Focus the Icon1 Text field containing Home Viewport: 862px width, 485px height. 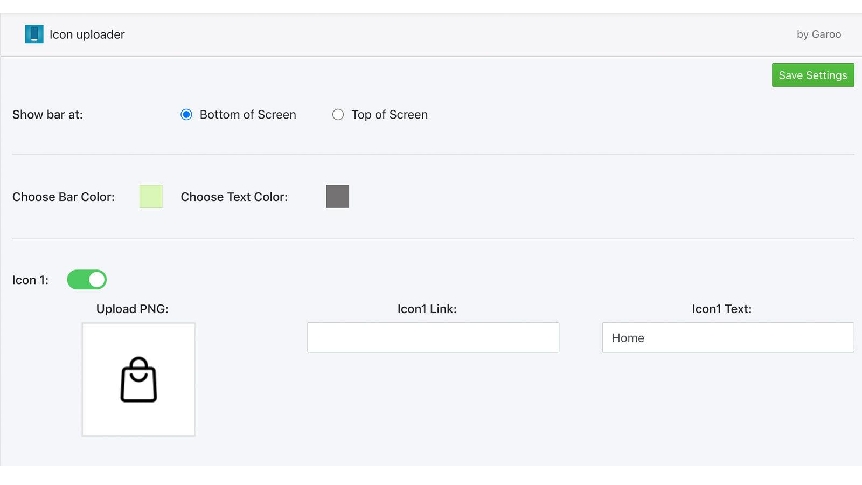tap(727, 338)
